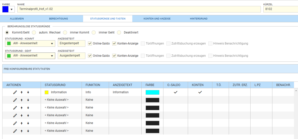Select the Deaktiviert radio option
Screen dimensions: 298x139
pyautogui.click(x=119, y=32)
